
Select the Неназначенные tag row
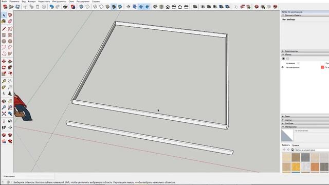tap(305, 67)
